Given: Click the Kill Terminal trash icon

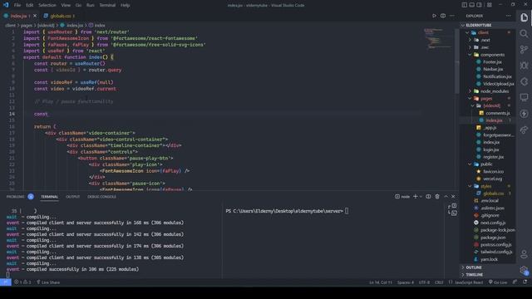Looking at the screenshot, I should 437,197.
